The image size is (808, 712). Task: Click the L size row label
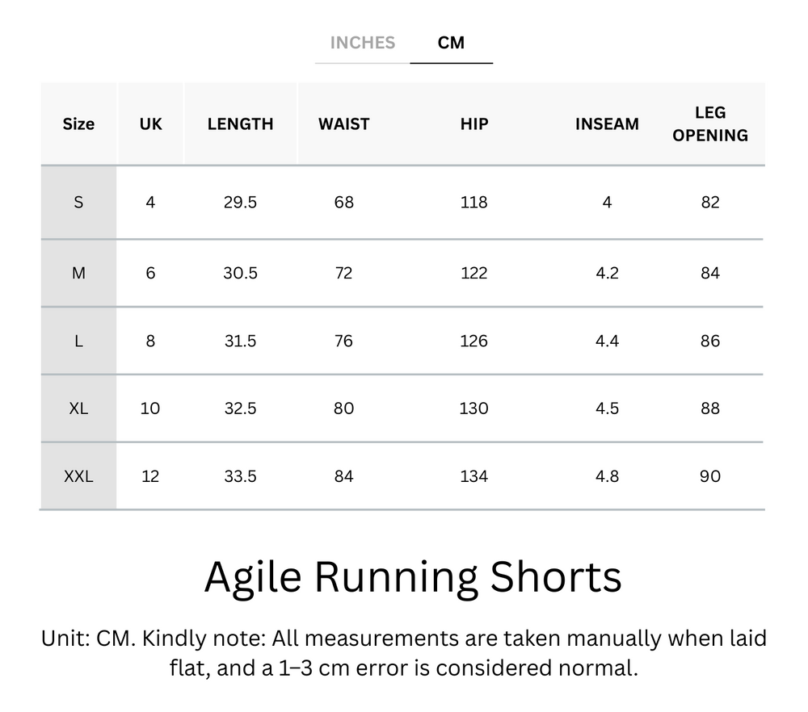tap(78, 341)
